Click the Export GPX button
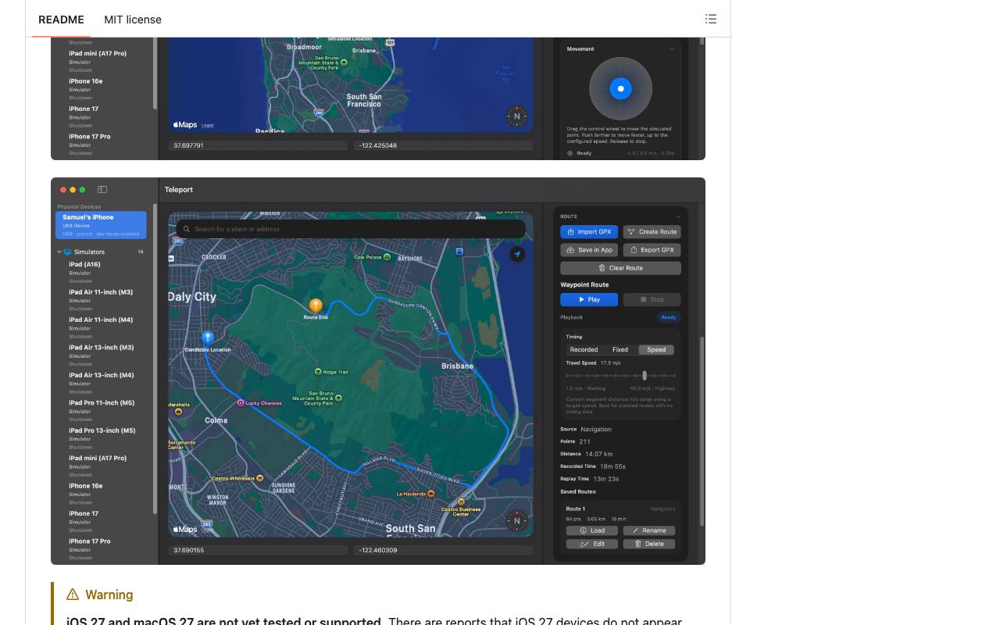Image resolution: width=1000 pixels, height=625 pixels. [652, 250]
